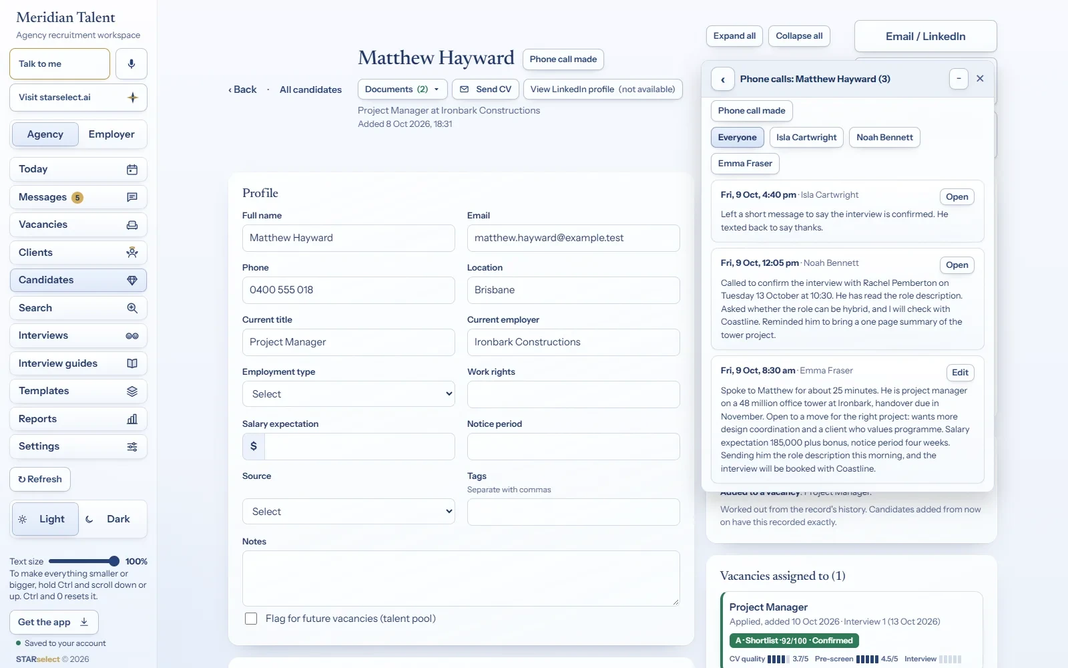
Task: Click the calendar icon in the Today row
Action: click(132, 170)
